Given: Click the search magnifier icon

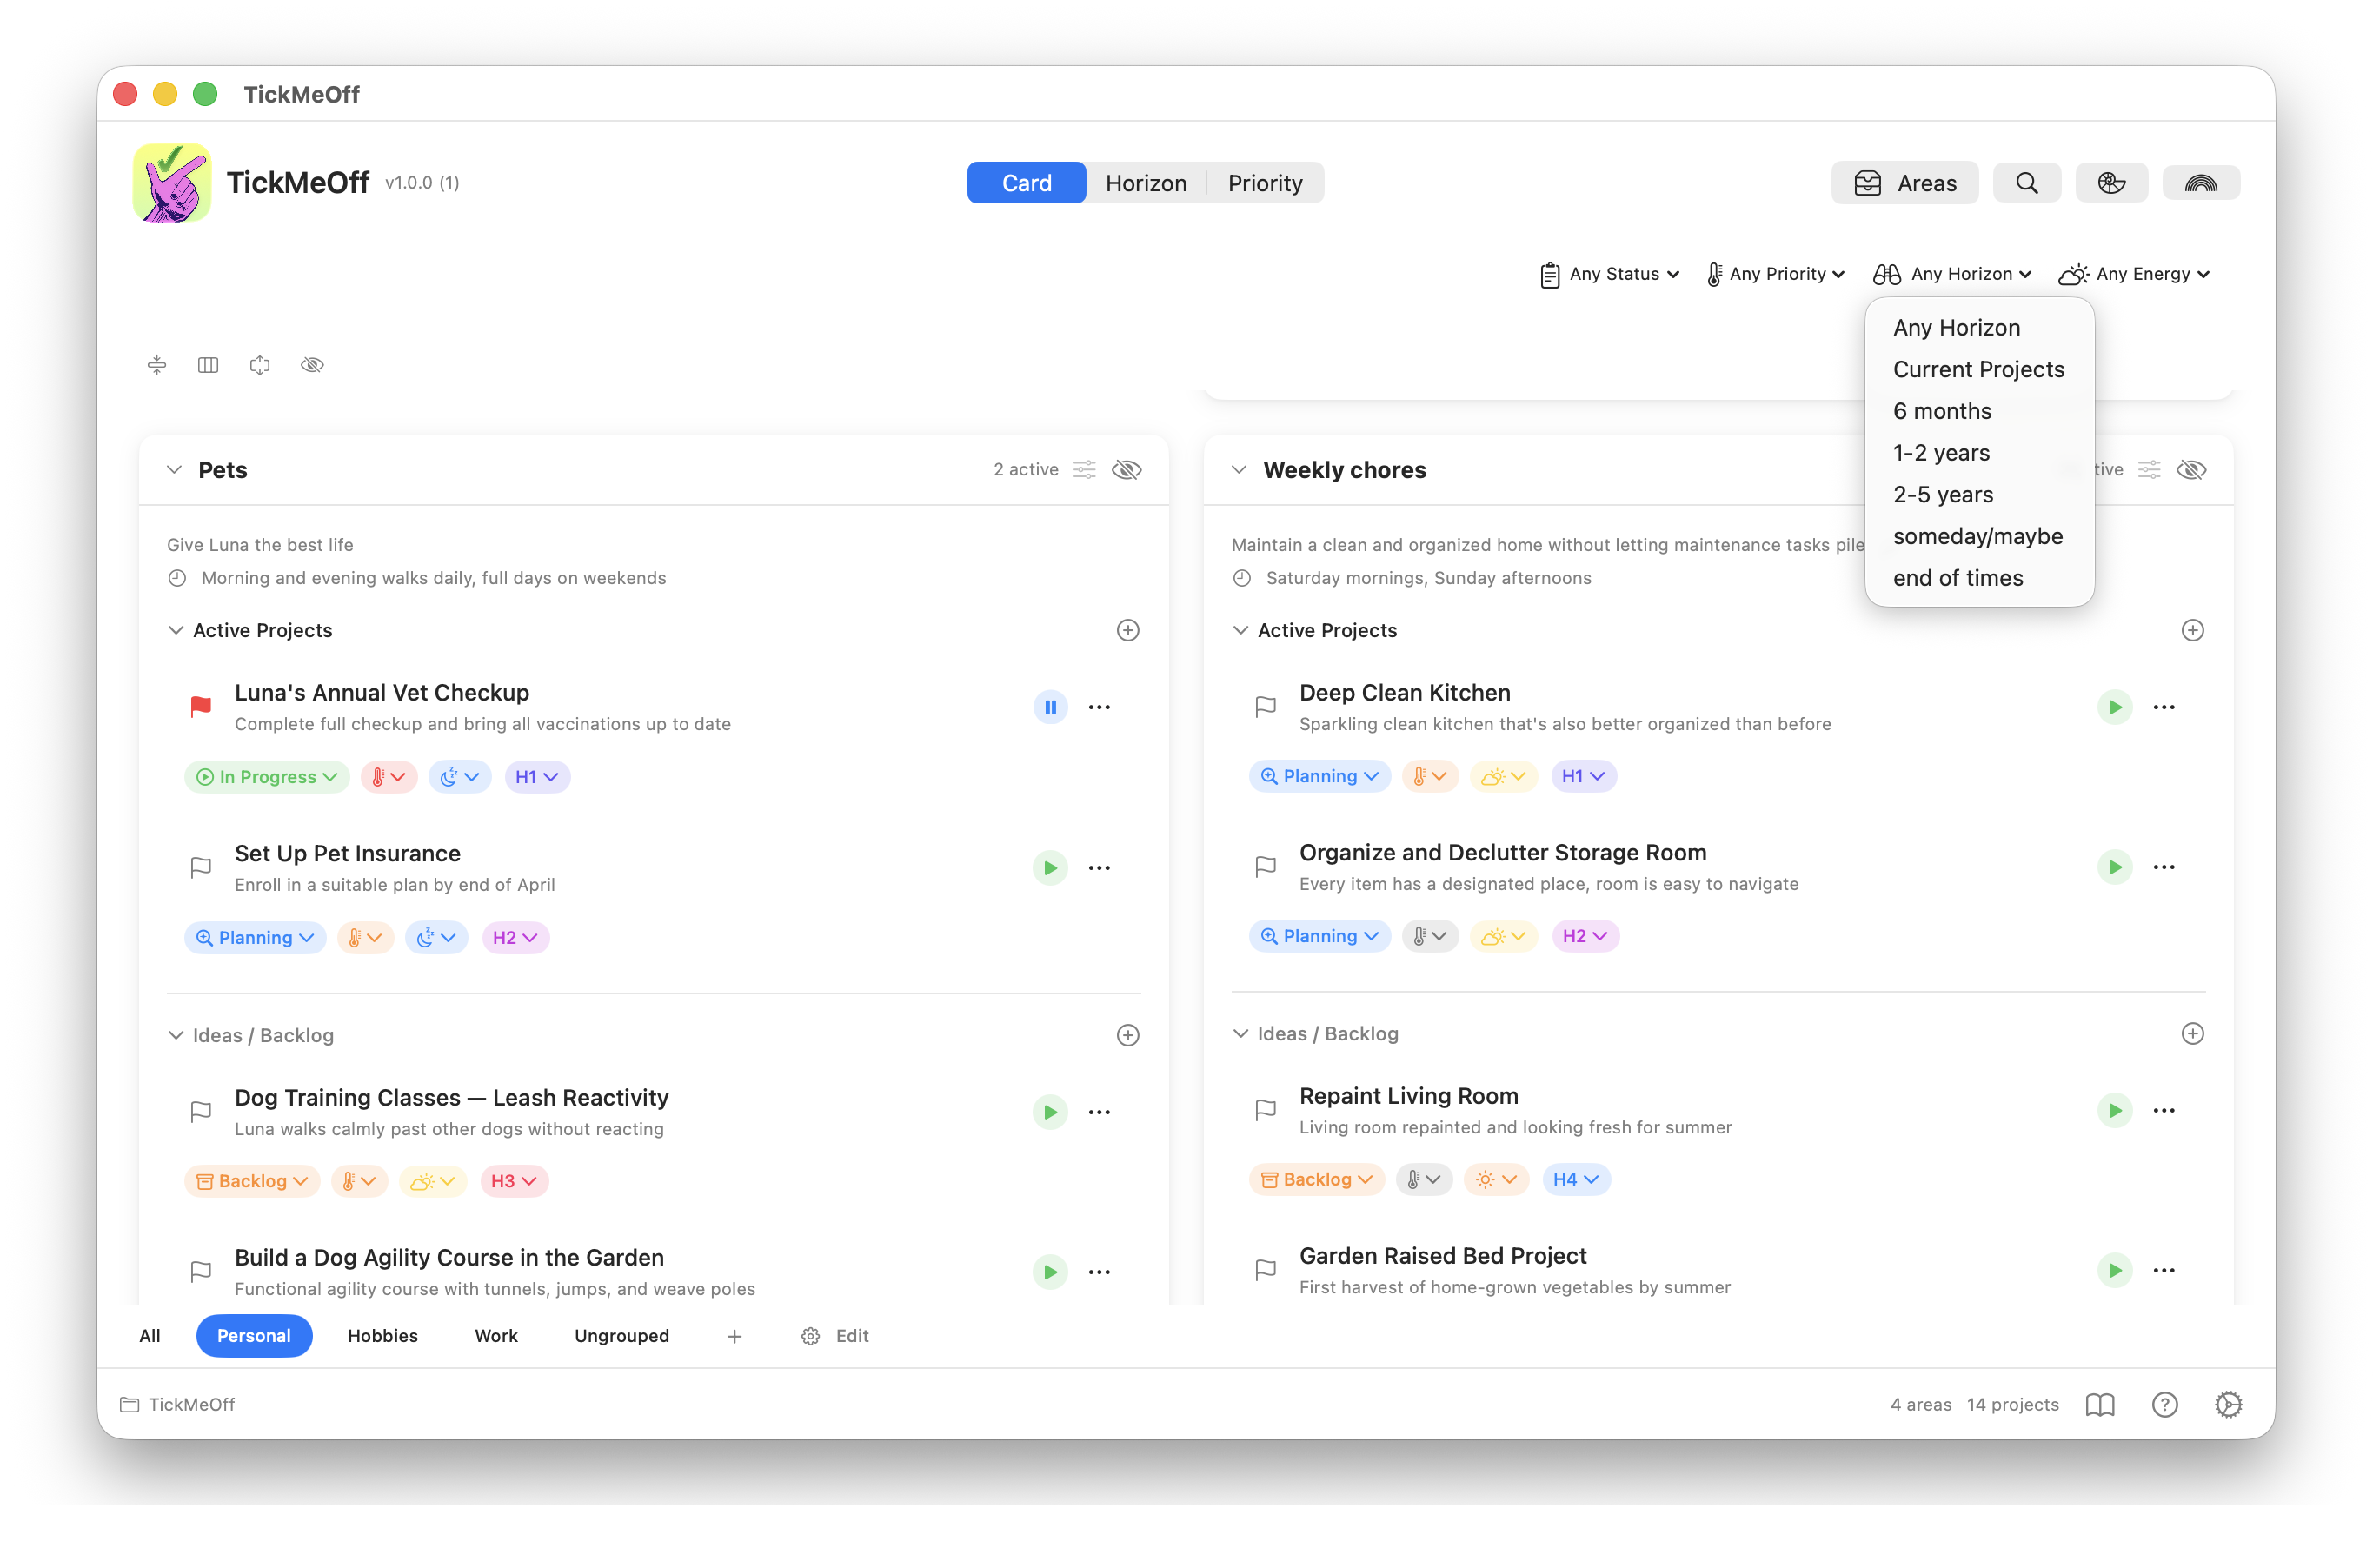Looking at the screenshot, I should coord(2026,183).
